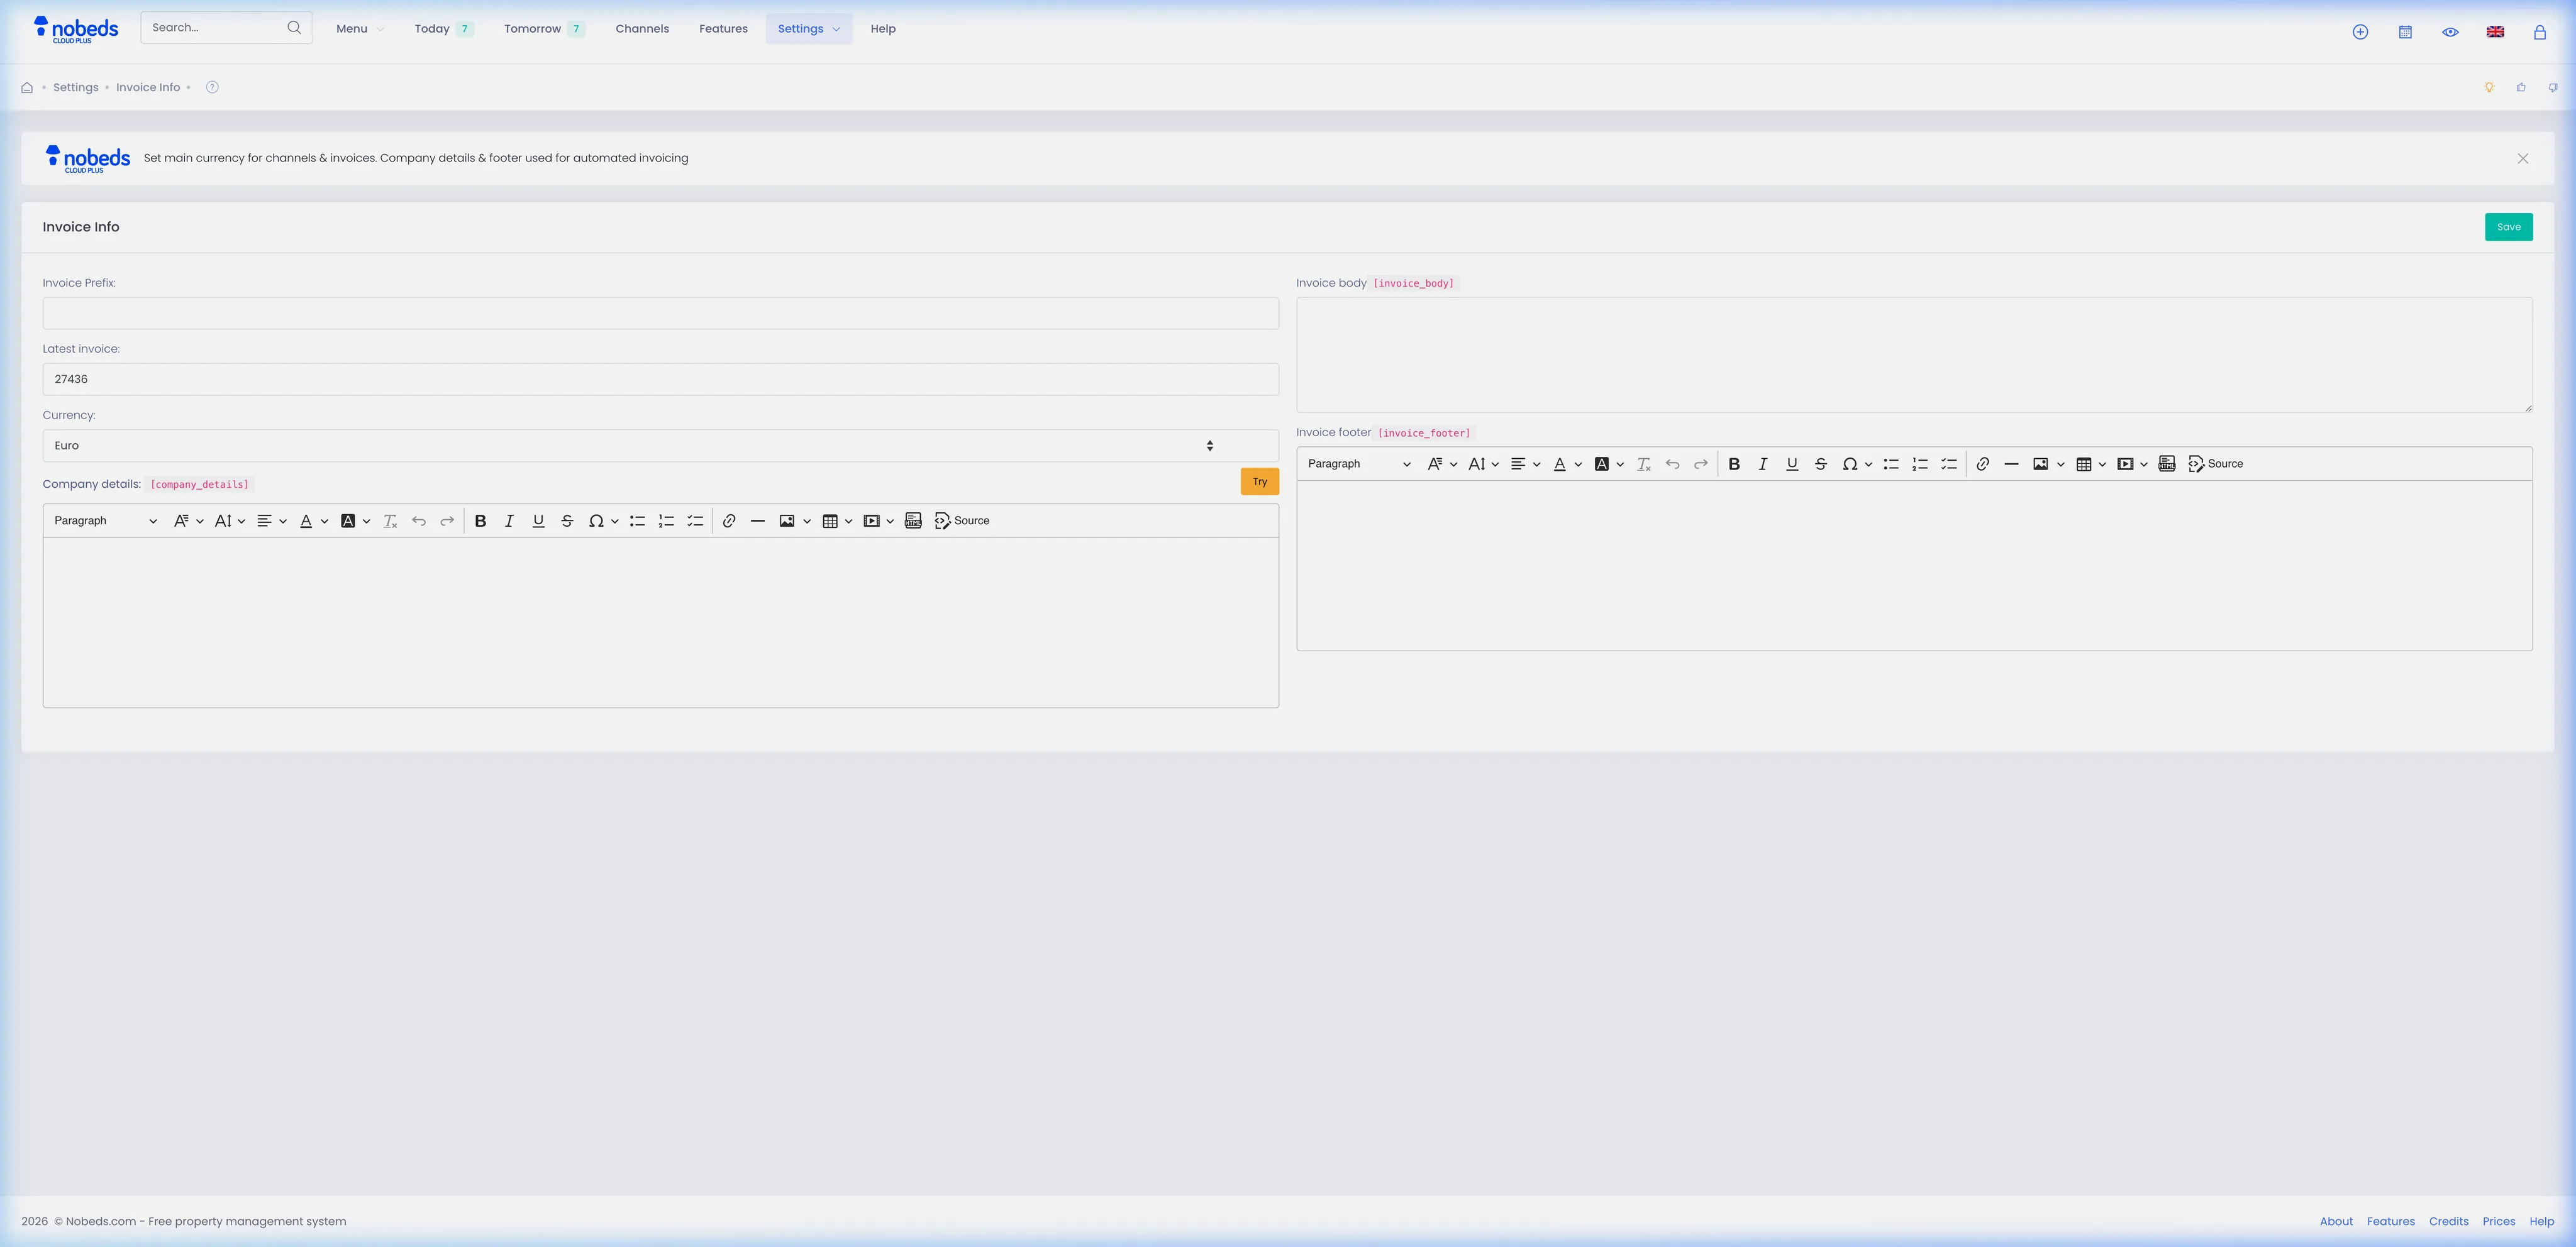Open Settings menu in top navigation
This screenshot has height=1247, width=2576.
pyautogui.click(x=809, y=29)
